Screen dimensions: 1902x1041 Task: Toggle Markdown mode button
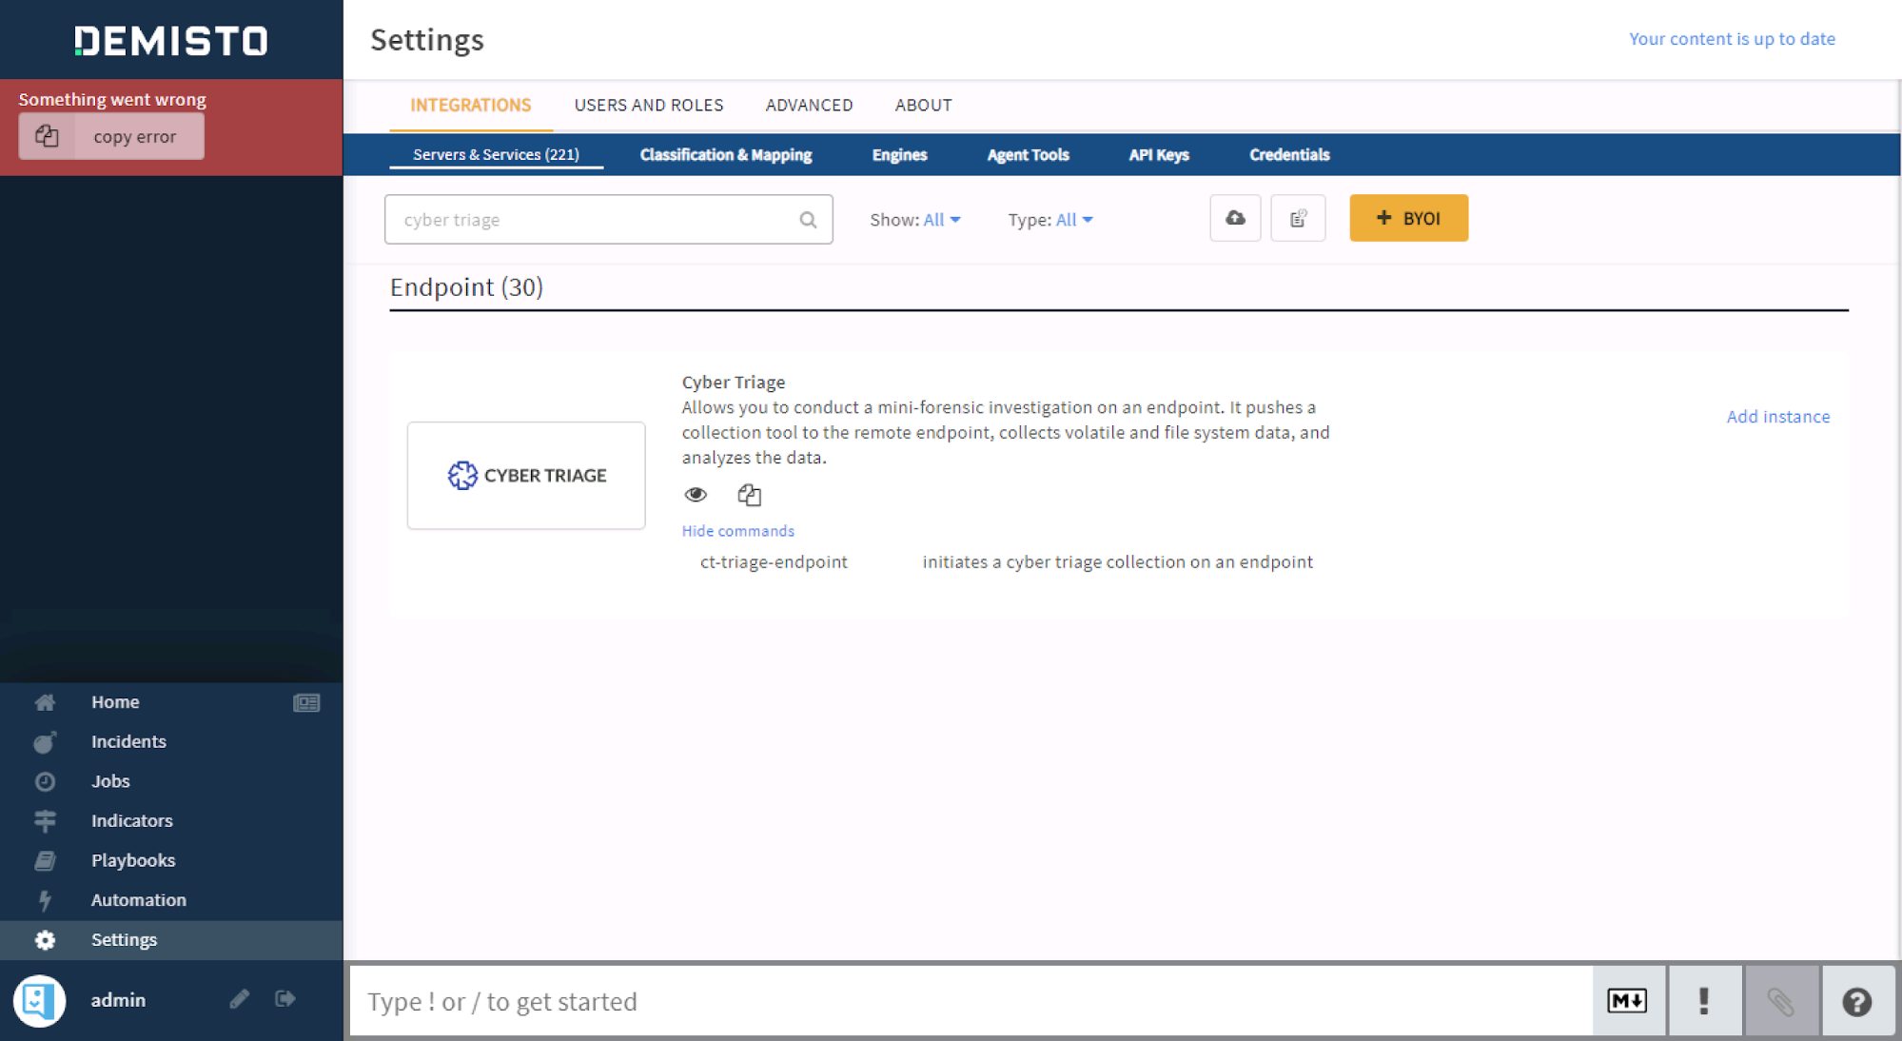click(x=1628, y=1001)
